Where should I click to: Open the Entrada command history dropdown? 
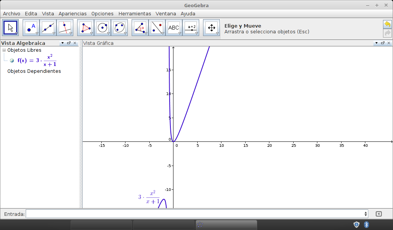[365, 214]
